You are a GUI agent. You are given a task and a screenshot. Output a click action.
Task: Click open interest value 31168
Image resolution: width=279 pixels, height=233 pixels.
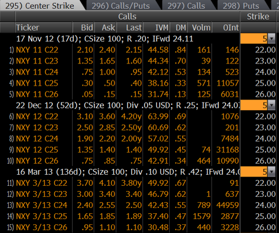pyautogui.click(x=228, y=150)
